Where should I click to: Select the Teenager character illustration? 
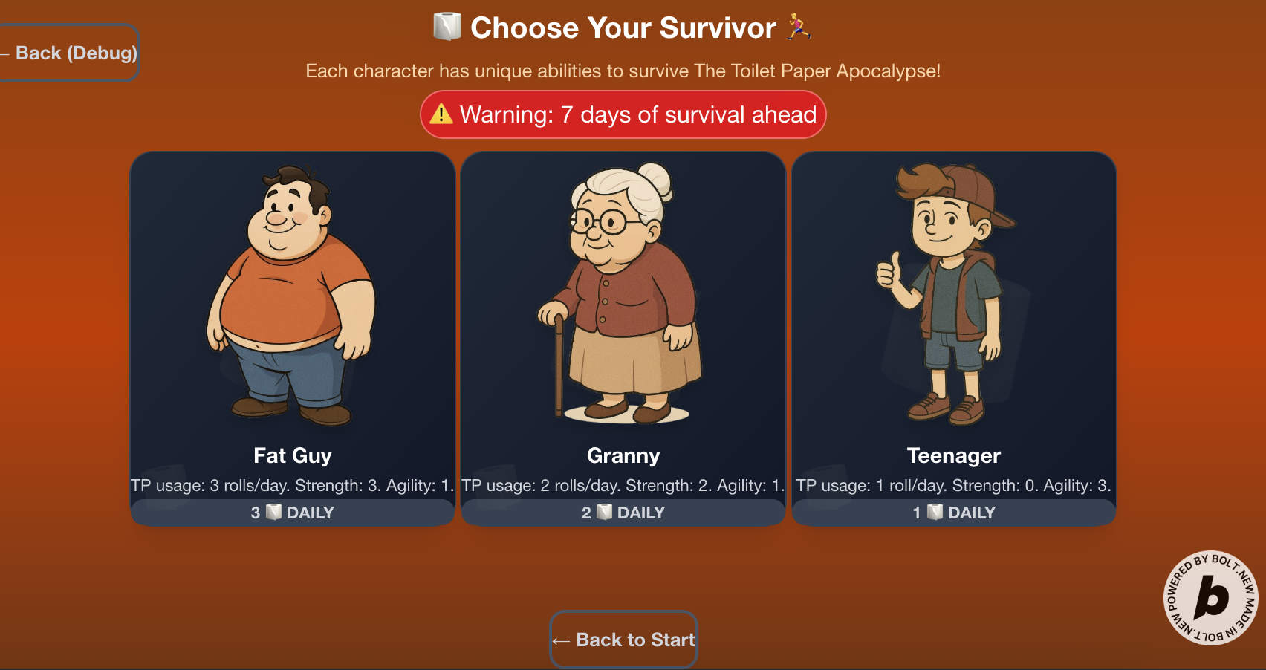[948, 295]
